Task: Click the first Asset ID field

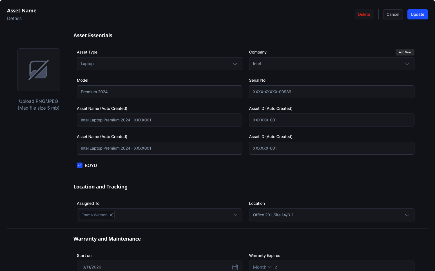Action: click(x=331, y=120)
